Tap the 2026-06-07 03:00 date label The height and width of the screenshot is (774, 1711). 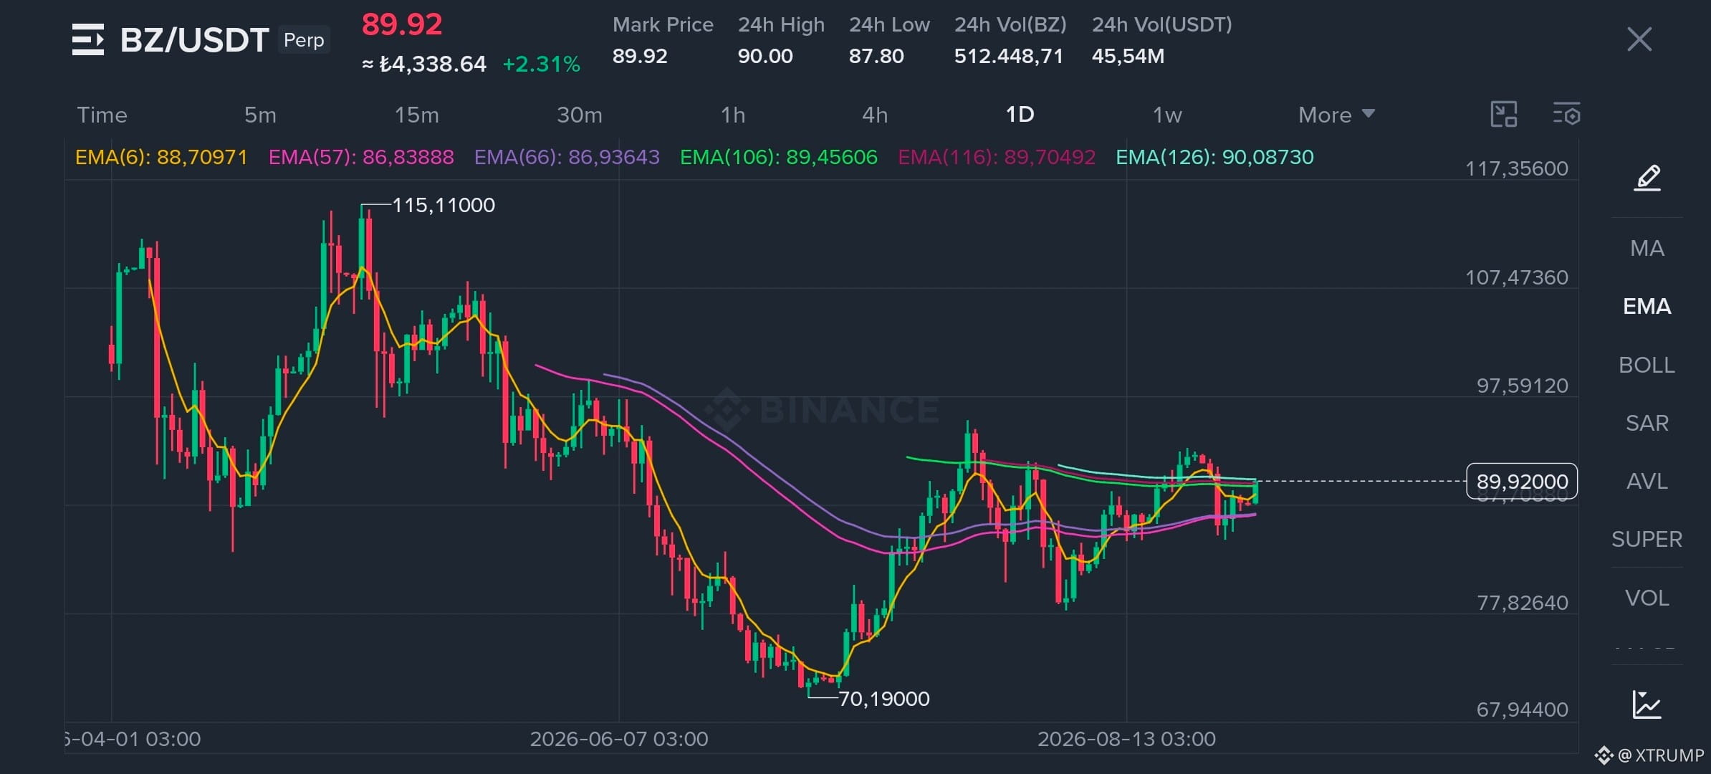coord(619,739)
